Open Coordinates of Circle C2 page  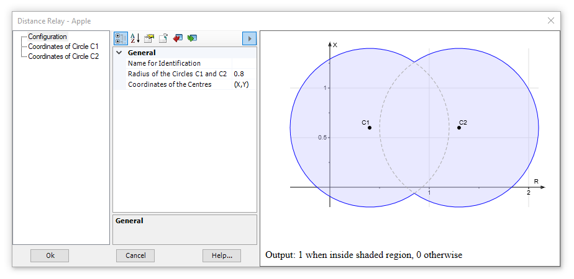(x=63, y=56)
